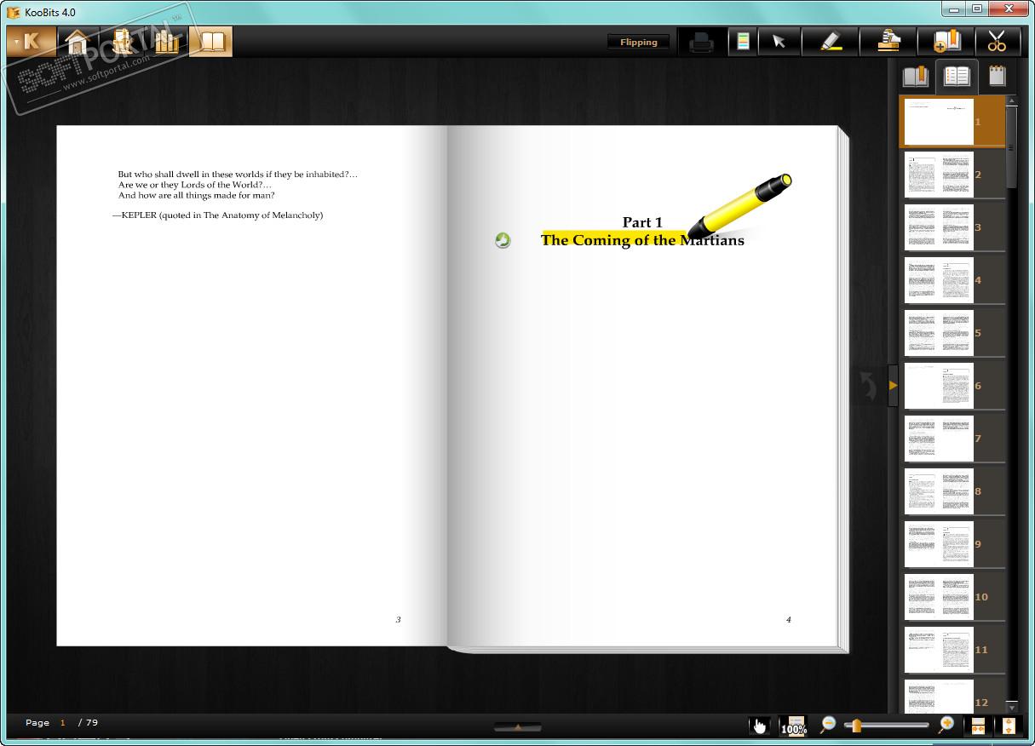Screen dimensions: 1035x746
Task: Select thumbnail page 11
Action: tap(952, 650)
